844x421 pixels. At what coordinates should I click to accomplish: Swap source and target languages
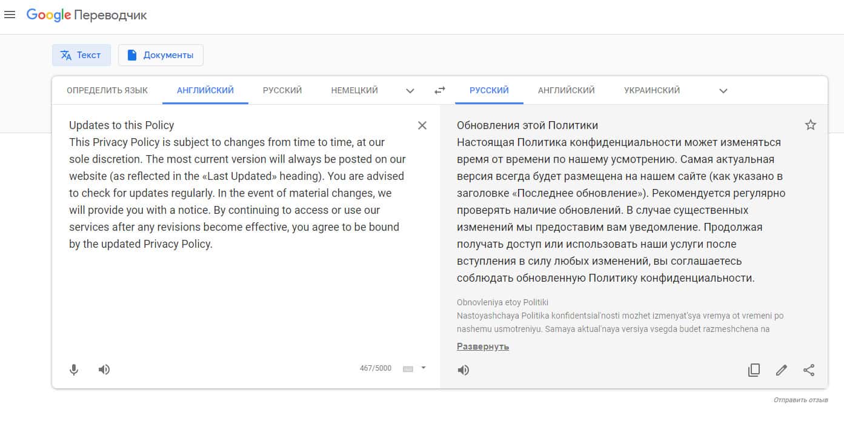click(440, 90)
